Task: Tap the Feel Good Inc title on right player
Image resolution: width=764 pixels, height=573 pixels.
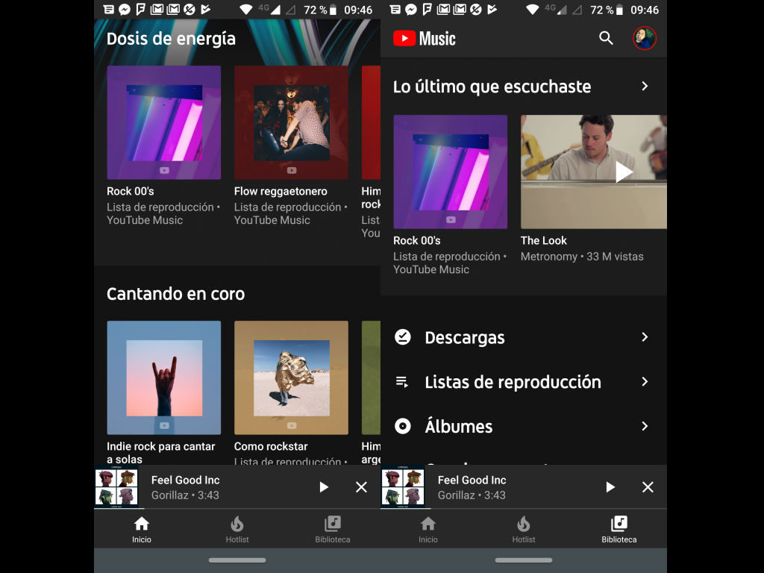Action: [x=472, y=480]
